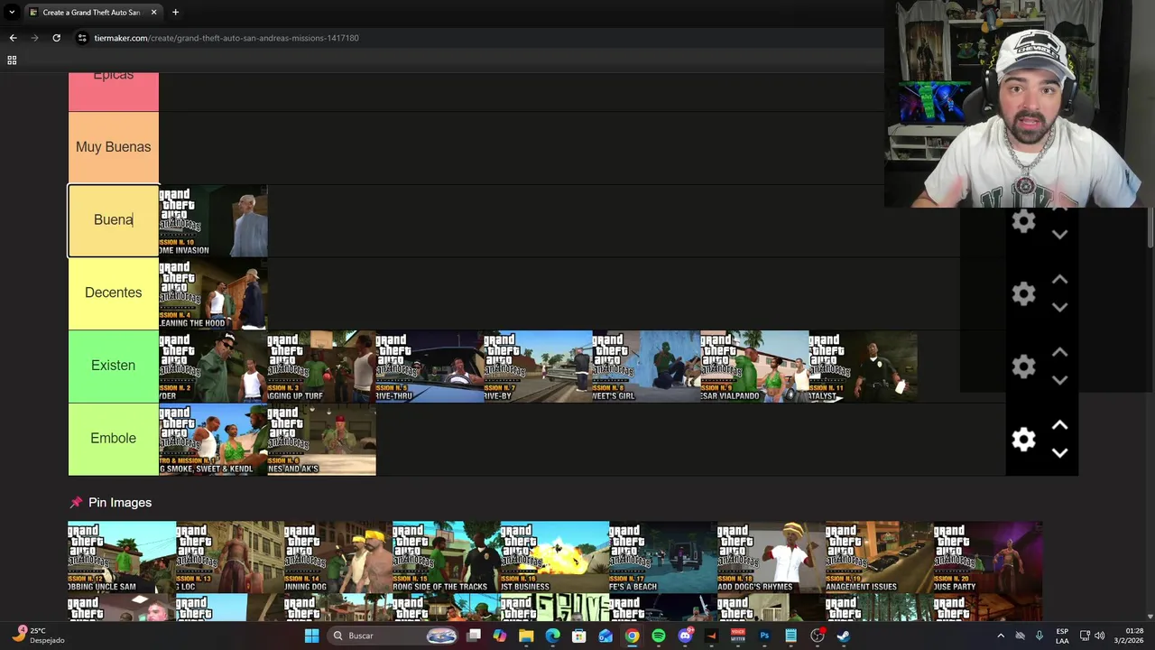Screen dimensions: 1155x650
Task: Open Microsoft Store from taskbar
Action: (578, 636)
